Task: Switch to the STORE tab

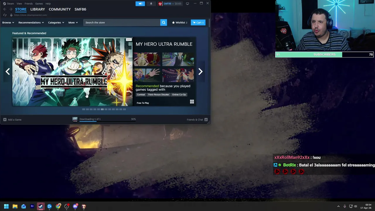Action: (21, 9)
